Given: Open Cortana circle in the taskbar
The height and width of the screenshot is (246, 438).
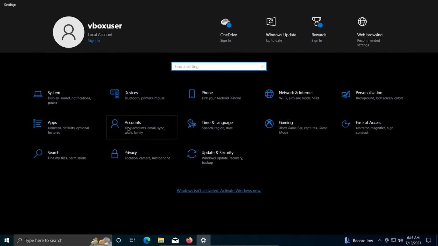Looking at the screenshot, I should (x=119, y=240).
